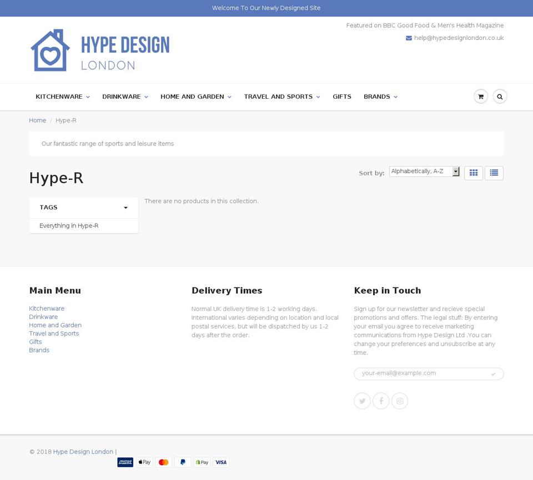533x480 pixels.
Task: Open the search magnifier icon
Action: point(500,97)
